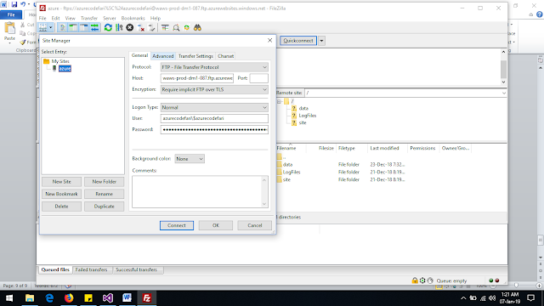Toggle directory comparison icon
Screen dimensions: 544x306
tap(176, 27)
